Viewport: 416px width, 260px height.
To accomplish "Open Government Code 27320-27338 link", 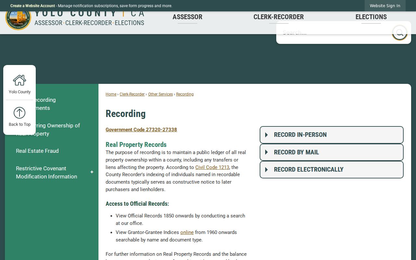I will [x=141, y=130].
